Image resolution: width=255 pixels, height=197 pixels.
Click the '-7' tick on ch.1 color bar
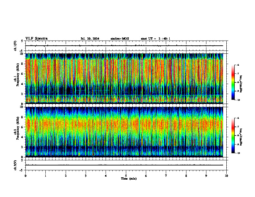pos(238,74)
